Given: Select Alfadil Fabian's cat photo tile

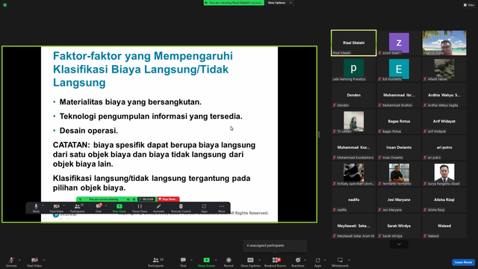Looking at the screenshot, I should [x=444, y=69].
